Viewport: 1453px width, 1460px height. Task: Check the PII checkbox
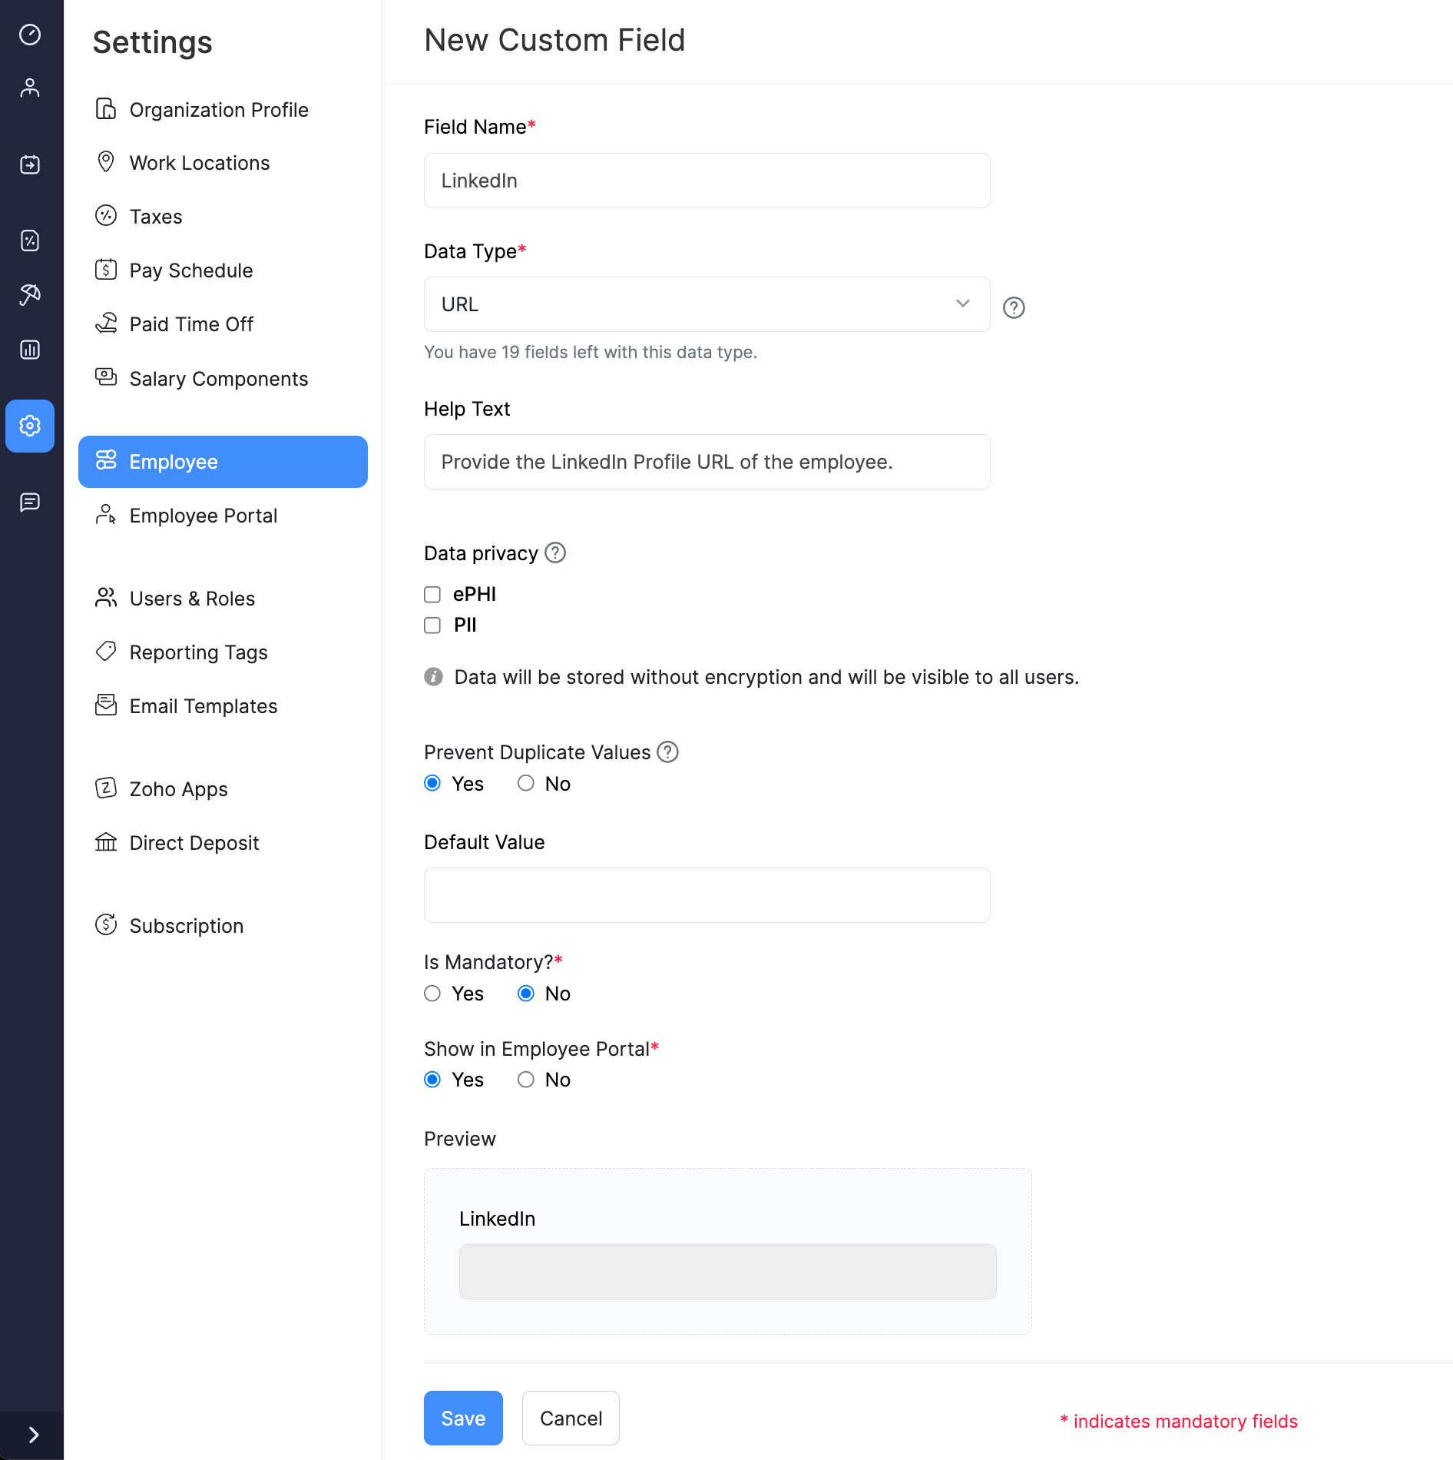[432, 625]
